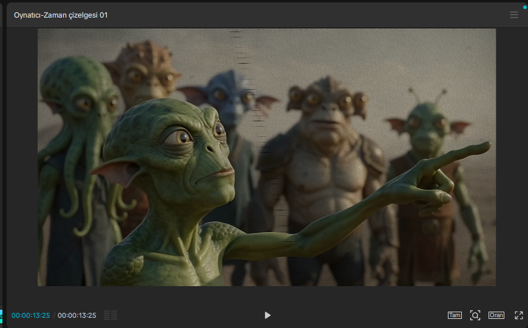
Task: Click the tentacle-faced alien in the preview
Action: [78, 135]
